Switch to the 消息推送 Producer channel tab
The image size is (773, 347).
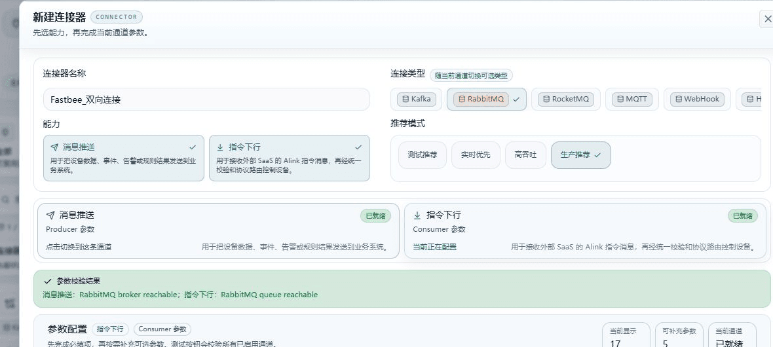[218, 230]
